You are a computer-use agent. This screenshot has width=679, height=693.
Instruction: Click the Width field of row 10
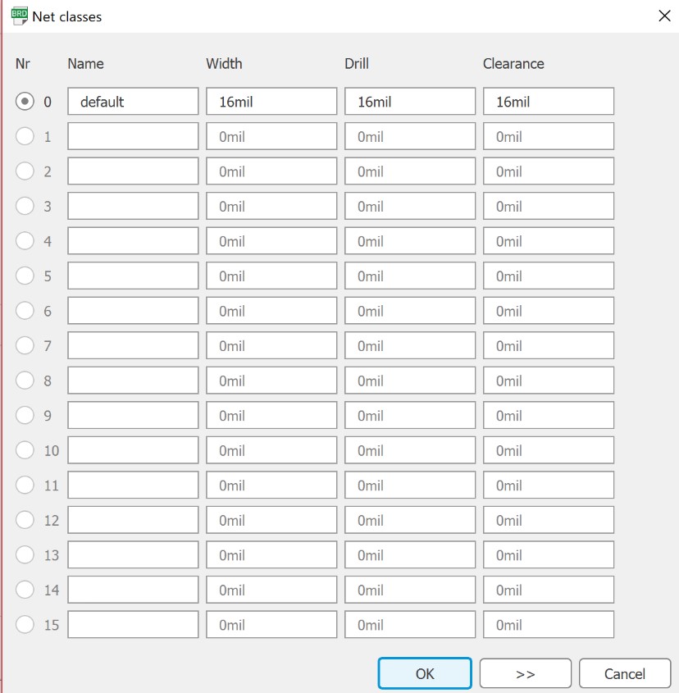pos(271,450)
